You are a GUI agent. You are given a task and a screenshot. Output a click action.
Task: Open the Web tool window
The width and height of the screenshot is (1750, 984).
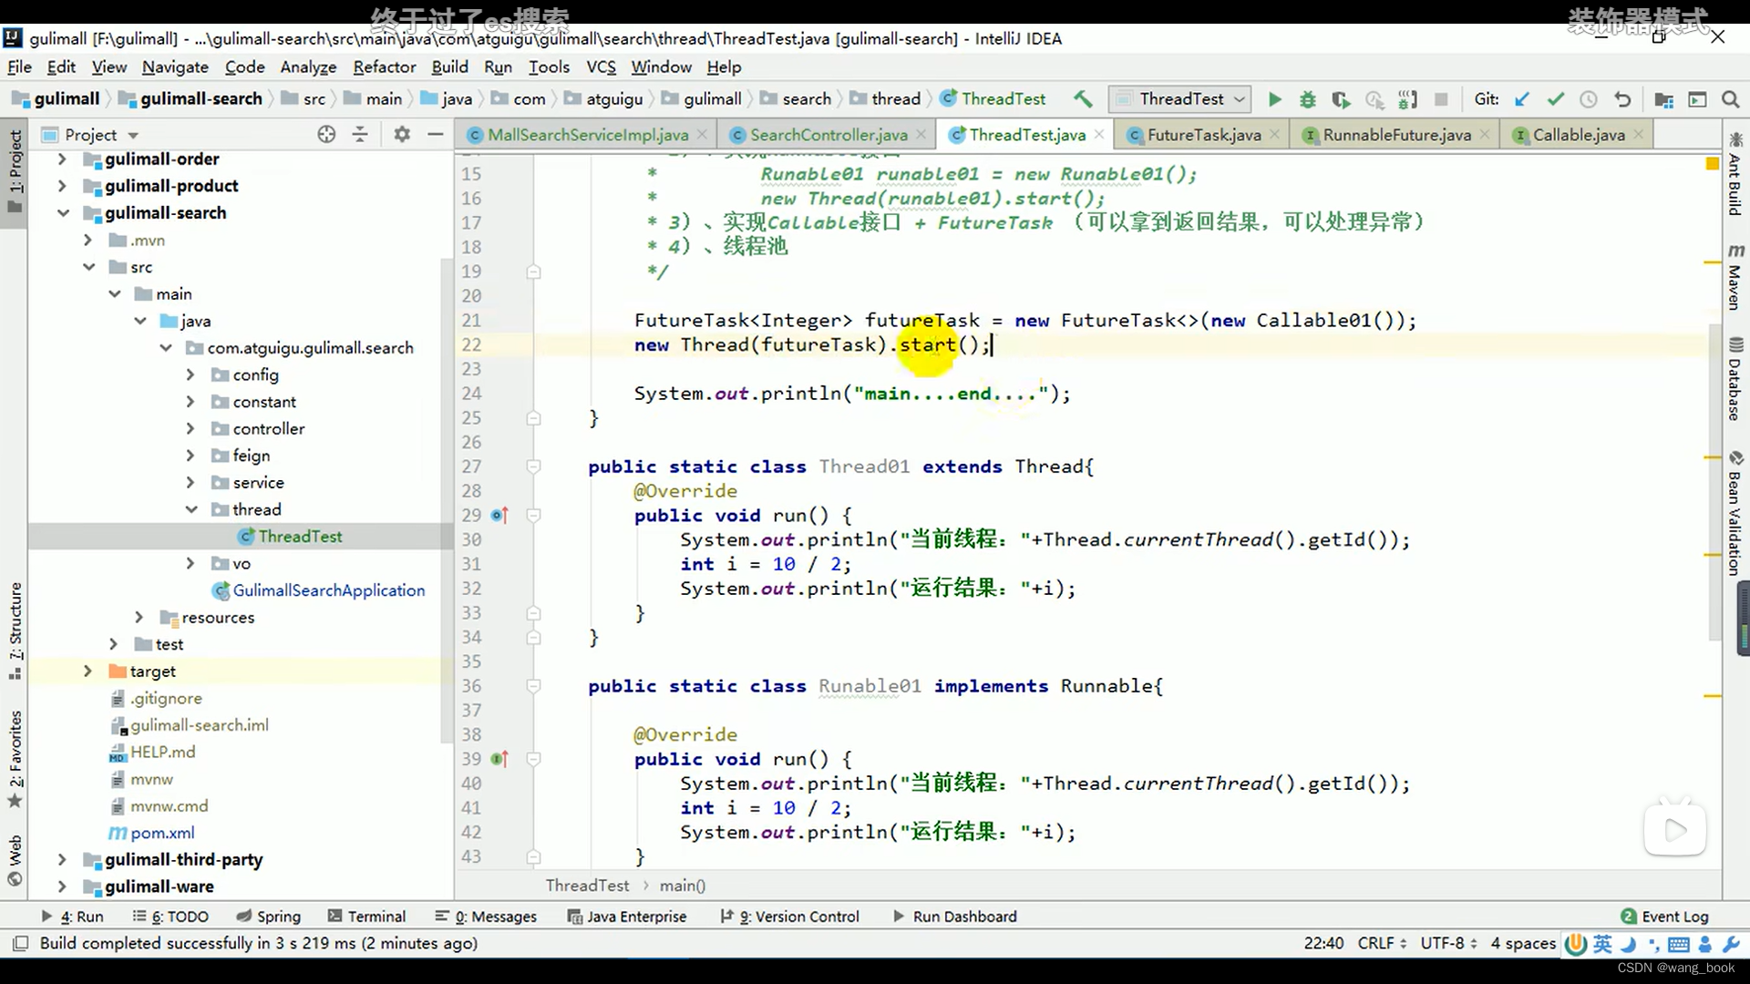click(15, 860)
